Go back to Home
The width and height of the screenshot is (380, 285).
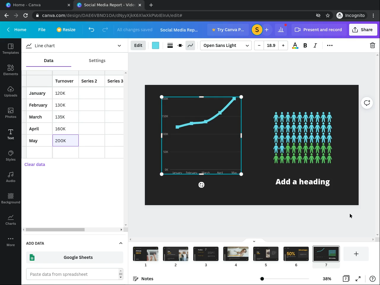pos(17,30)
